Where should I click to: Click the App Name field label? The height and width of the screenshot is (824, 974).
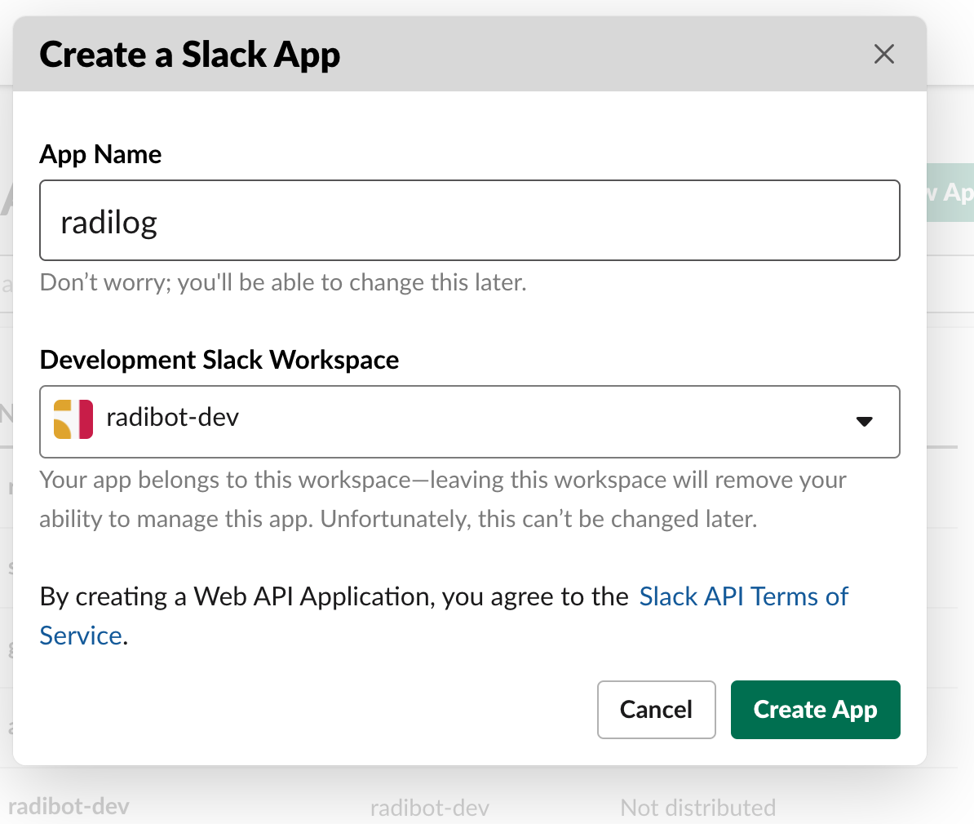[100, 154]
